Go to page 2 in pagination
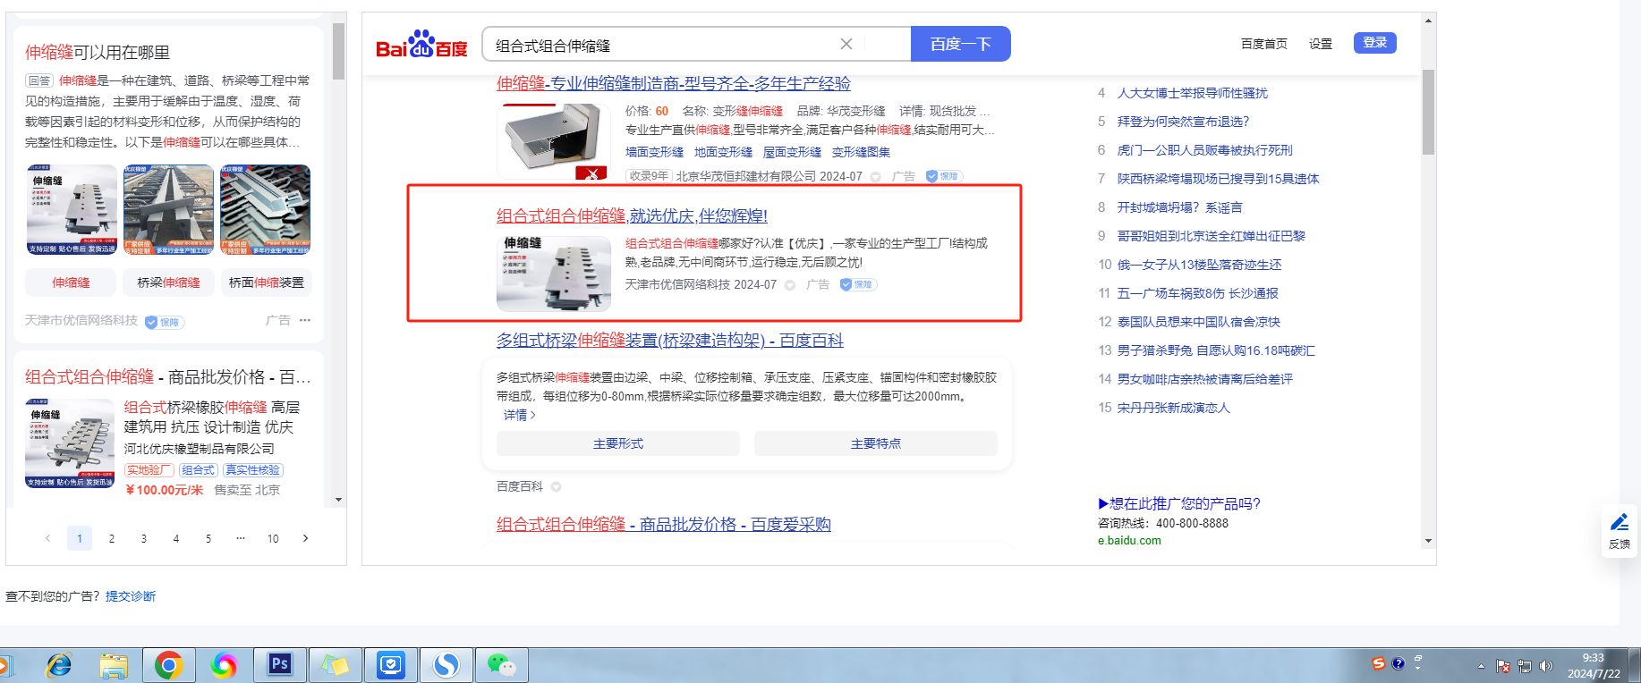The width and height of the screenshot is (1641, 683). [112, 538]
